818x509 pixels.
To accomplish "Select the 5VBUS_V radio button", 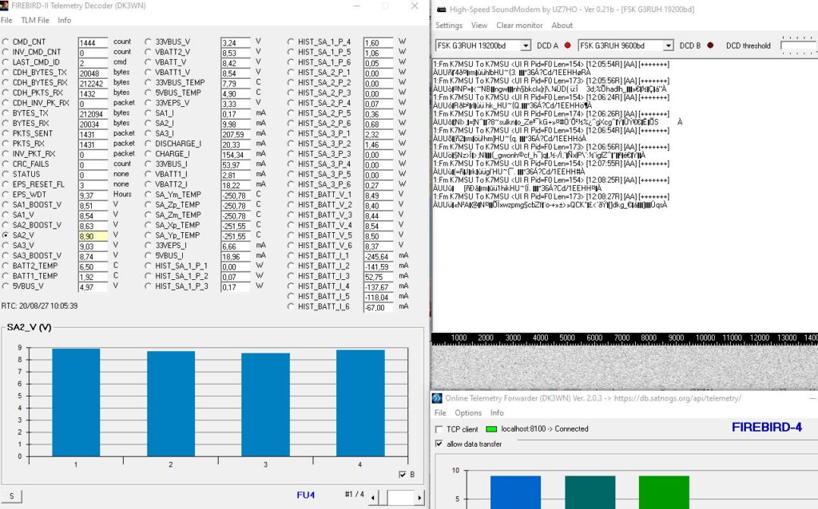I will [6, 286].
